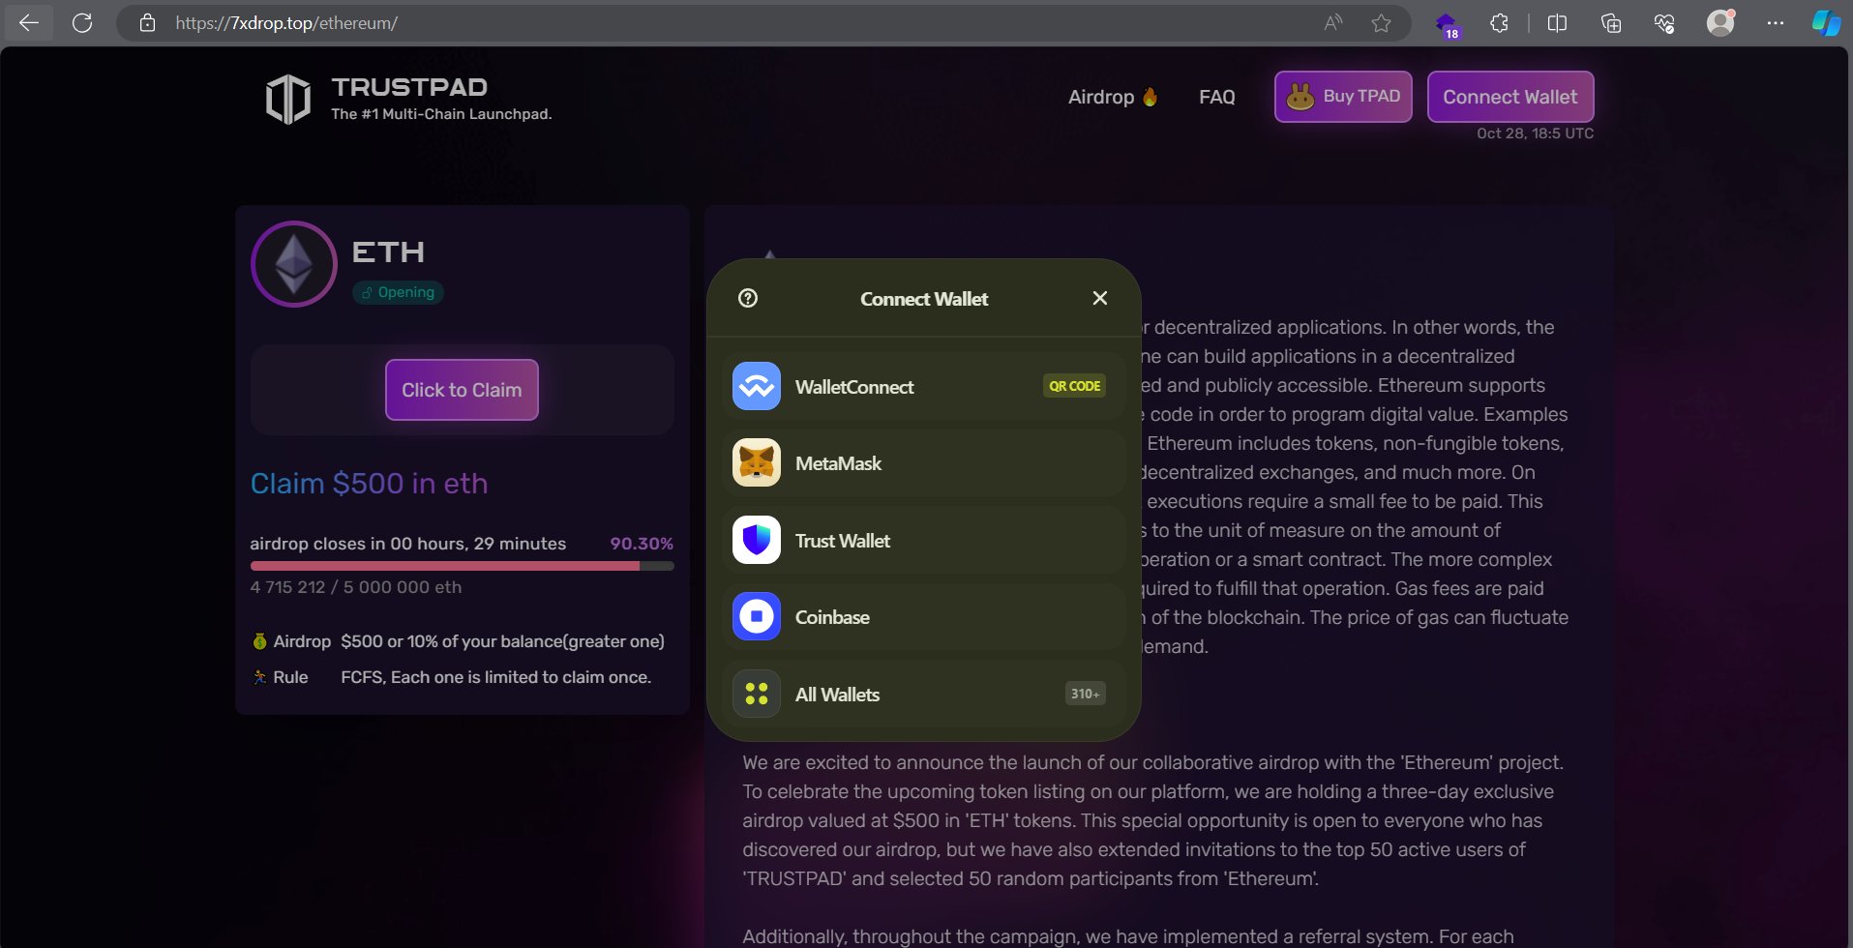This screenshot has height=948, width=1853.
Task: Click the QR CODE badge
Action: point(1075,386)
